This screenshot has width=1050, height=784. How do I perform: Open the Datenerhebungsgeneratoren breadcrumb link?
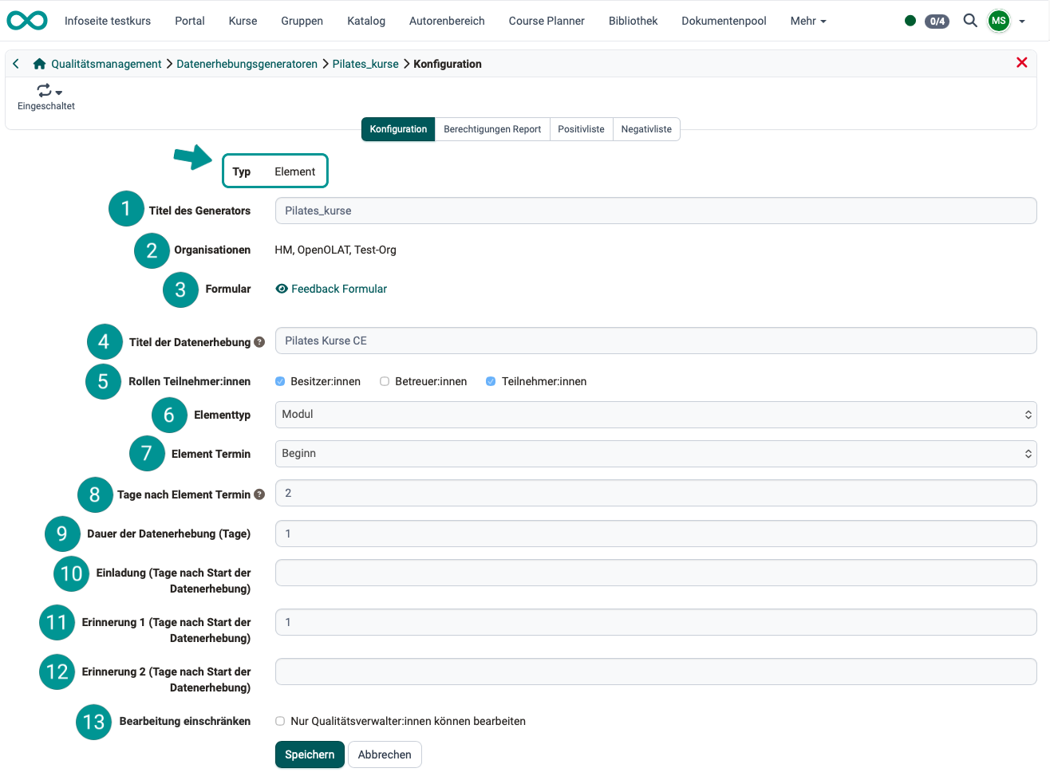click(x=247, y=63)
